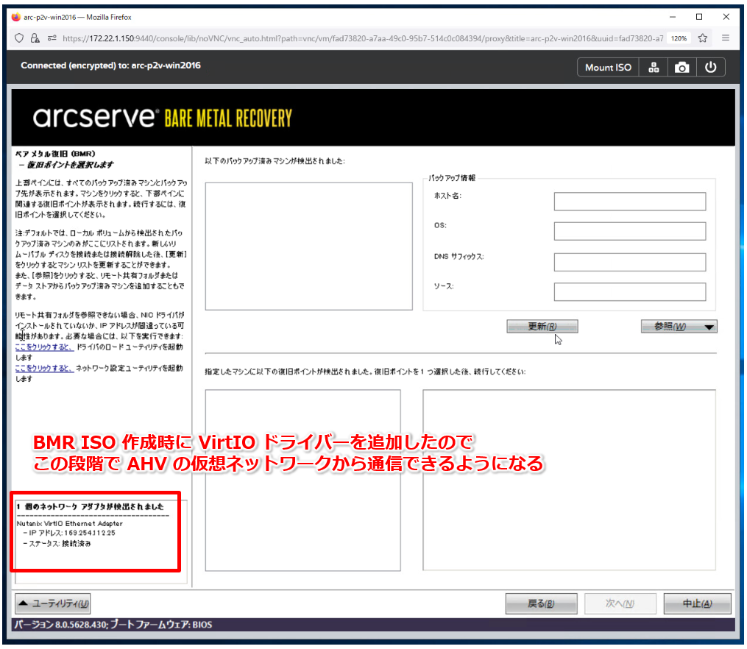The height and width of the screenshot is (649, 747).
Task: Click the DNS サフィックス field
Action: coord(630,262)
